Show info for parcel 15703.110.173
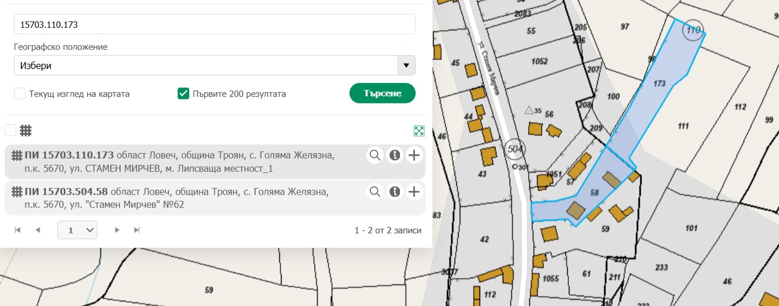 point(395,155)
